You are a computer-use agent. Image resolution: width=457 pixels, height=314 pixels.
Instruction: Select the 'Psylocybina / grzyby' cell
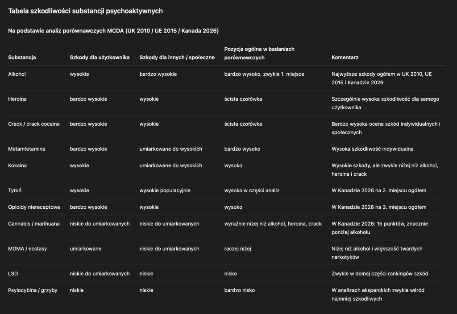coord(33,290)
